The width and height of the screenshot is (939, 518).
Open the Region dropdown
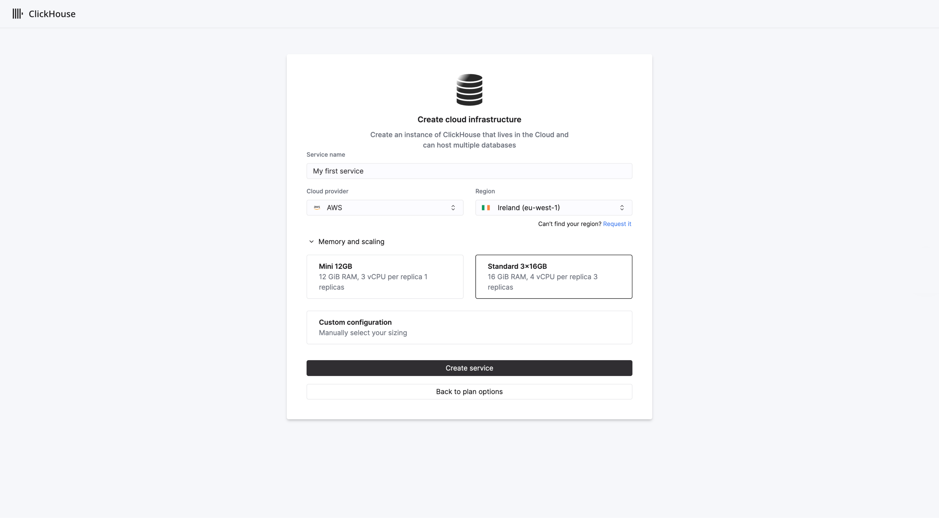pyautogui.click(x=553, y=207)
